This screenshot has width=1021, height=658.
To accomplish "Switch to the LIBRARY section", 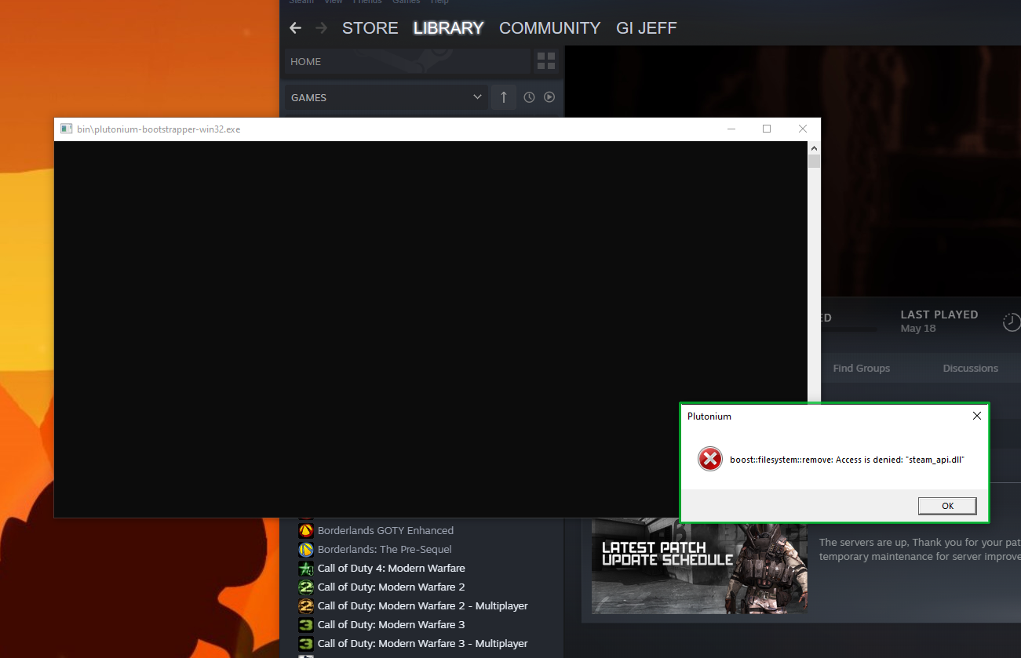I will [448, 28].
